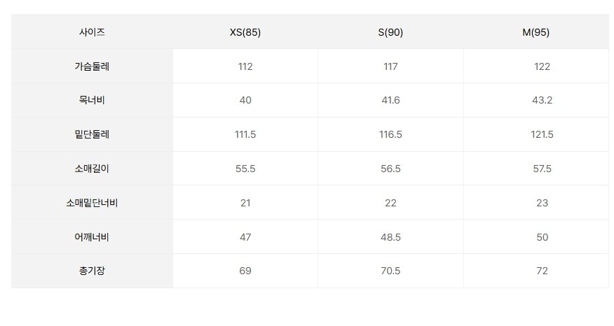
Task: Select the S(90) column header
Action: point(390,32)
